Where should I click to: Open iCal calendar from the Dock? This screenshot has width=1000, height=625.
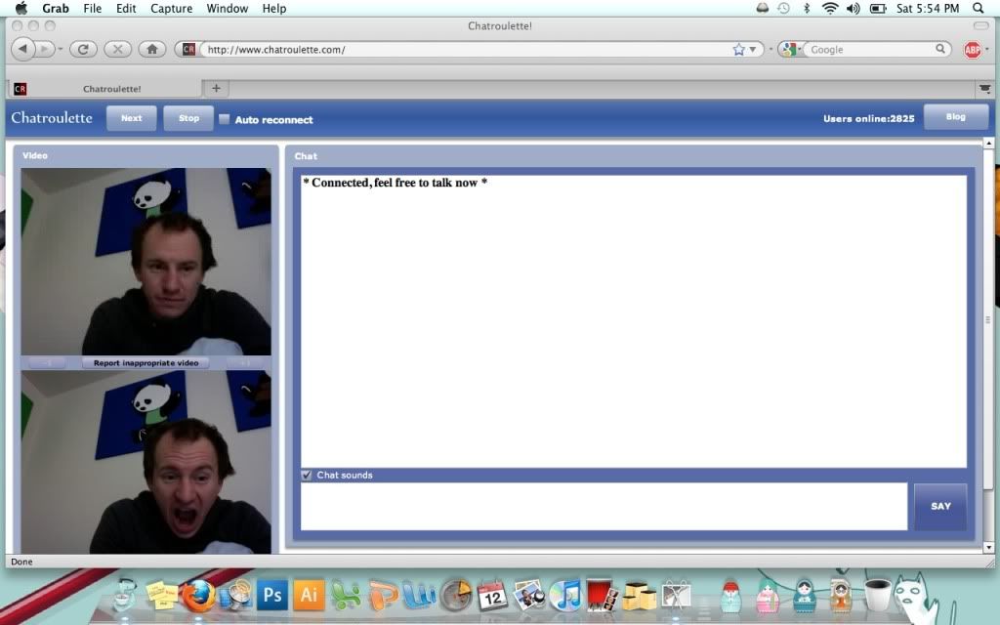(x=492, y=597)
